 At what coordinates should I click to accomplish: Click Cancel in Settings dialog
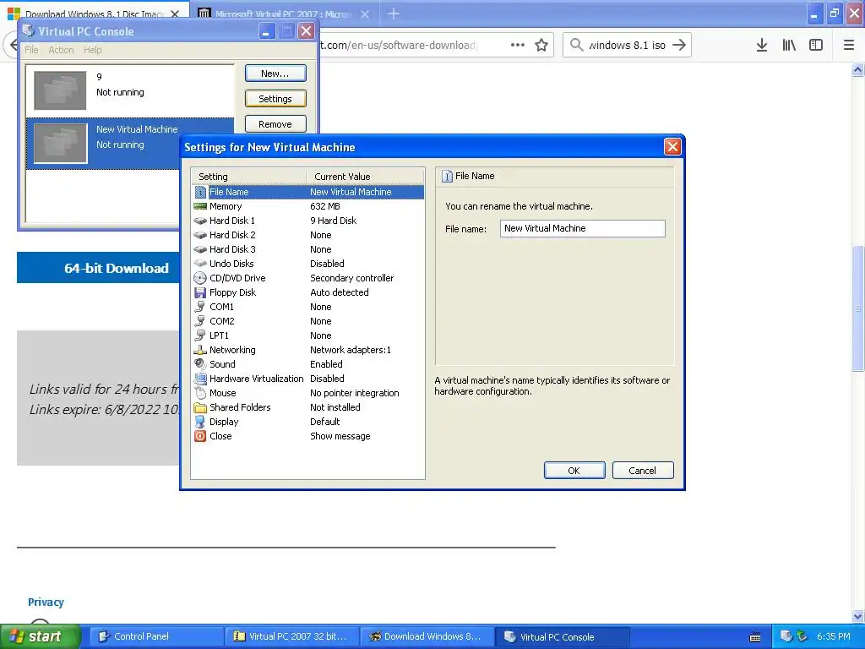point(643,470)
